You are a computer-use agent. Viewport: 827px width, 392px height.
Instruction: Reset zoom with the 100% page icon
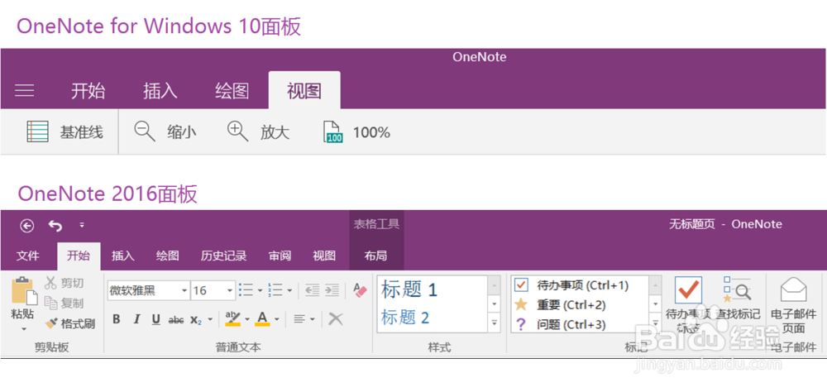pos(332,131)
